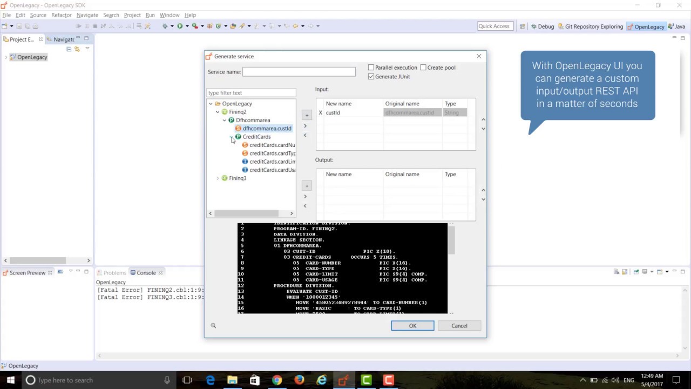Click the Run toolbar icon
691x389 pixels.
[x=180, y=26]
